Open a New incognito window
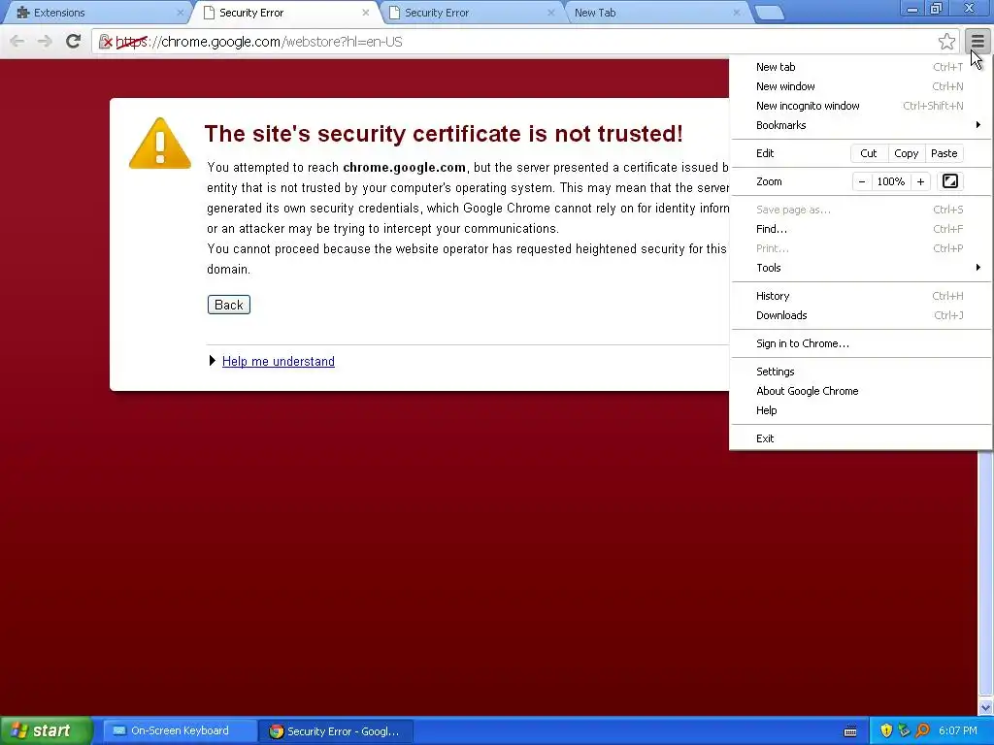 (861, 106)
